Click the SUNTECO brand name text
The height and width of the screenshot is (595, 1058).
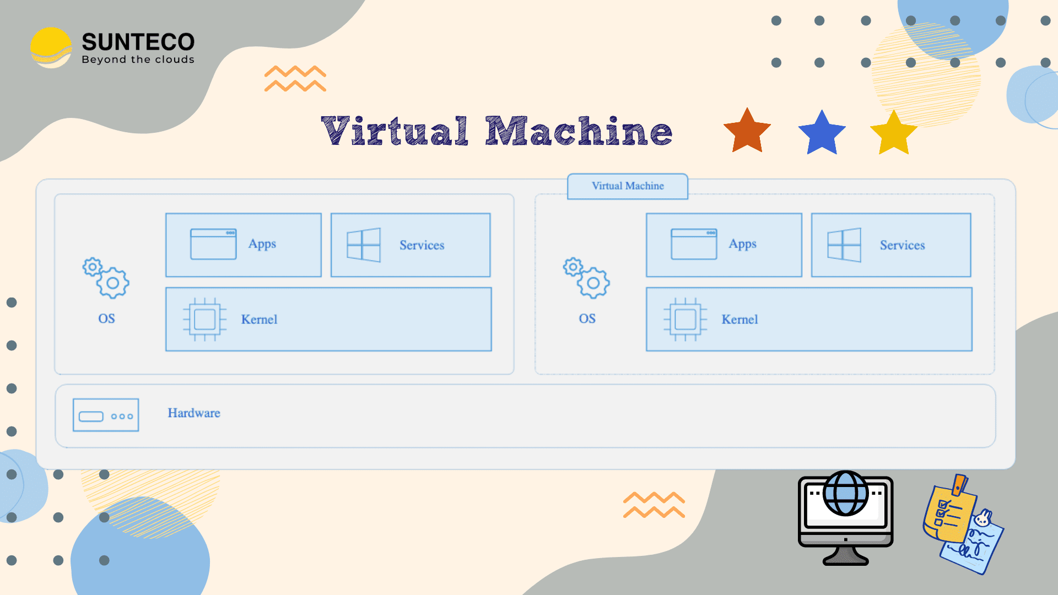pyautogui.click(x=138, y=42)
